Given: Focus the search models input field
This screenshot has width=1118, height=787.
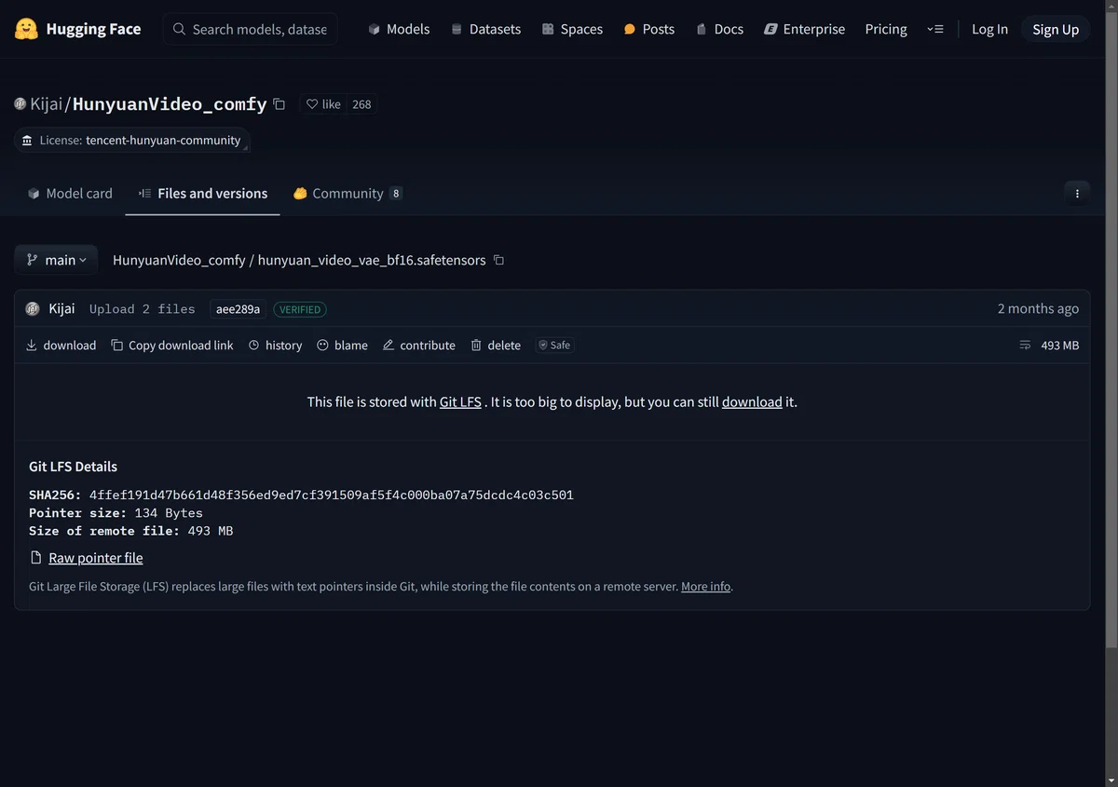Looking at the screenshot, I should tap(251, 29).
